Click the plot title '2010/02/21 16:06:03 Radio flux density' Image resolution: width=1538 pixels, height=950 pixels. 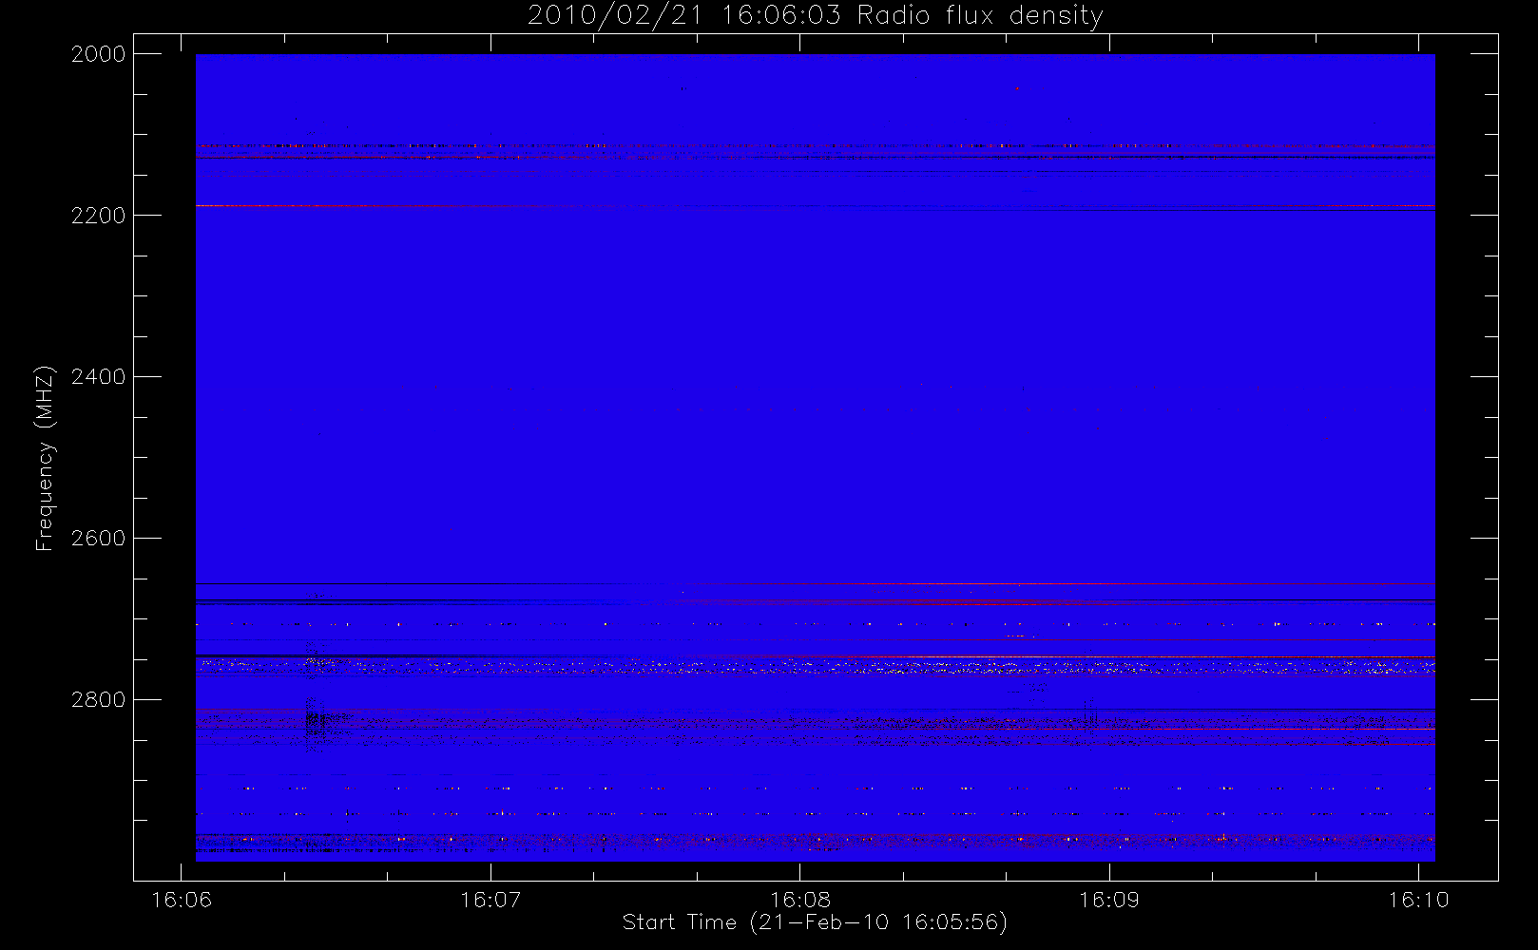tap(815, 16)
